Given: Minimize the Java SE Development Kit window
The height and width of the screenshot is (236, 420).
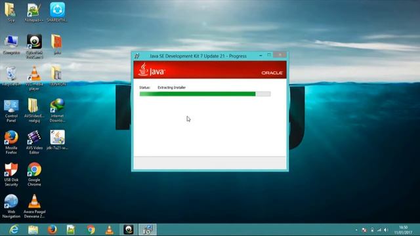Looking at the screenshot, I should coord(261,55).
